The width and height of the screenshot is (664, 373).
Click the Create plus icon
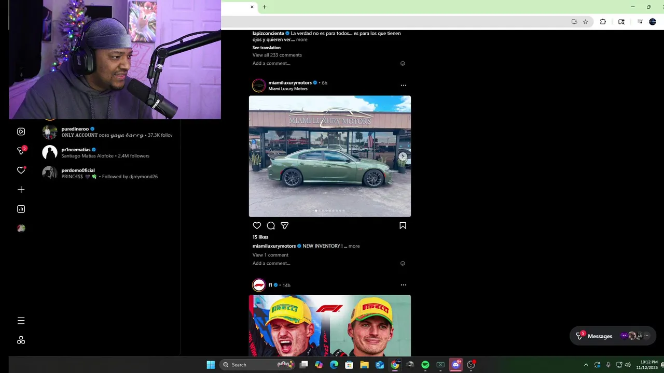(x=21, y=190)
